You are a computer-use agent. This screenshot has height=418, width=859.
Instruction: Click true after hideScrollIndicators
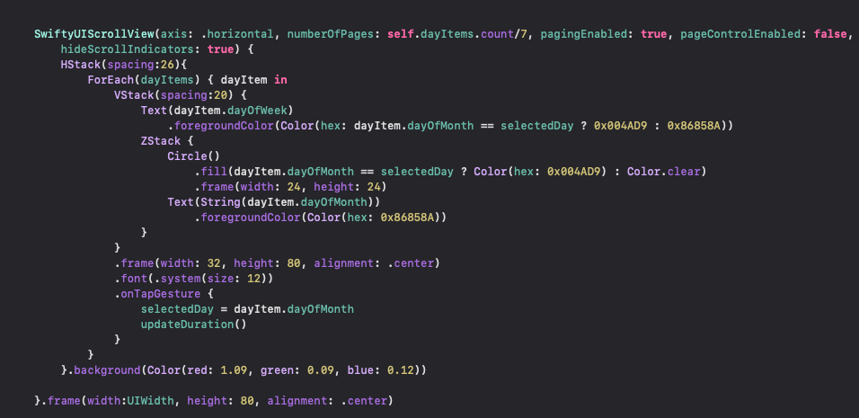tap(221, 49)
